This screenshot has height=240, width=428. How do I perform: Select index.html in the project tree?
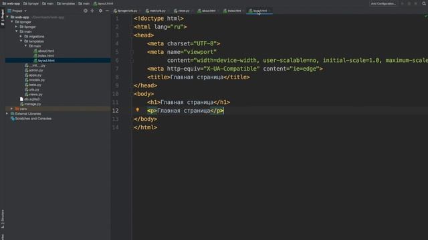tap(43, 56)
